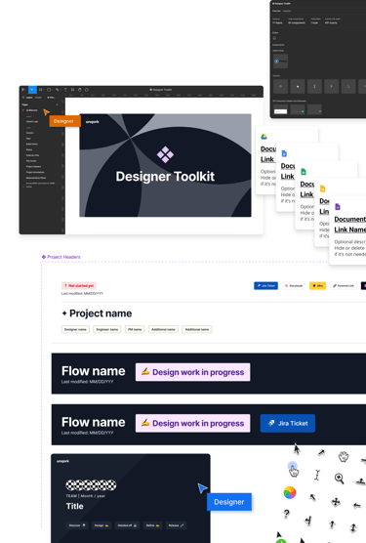366x543 pixels.
Task: Select the Project Headers page
Action: (33, 167)
